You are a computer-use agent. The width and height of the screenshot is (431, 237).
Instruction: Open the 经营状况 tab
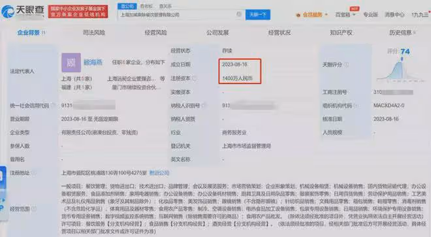point(279,33)
